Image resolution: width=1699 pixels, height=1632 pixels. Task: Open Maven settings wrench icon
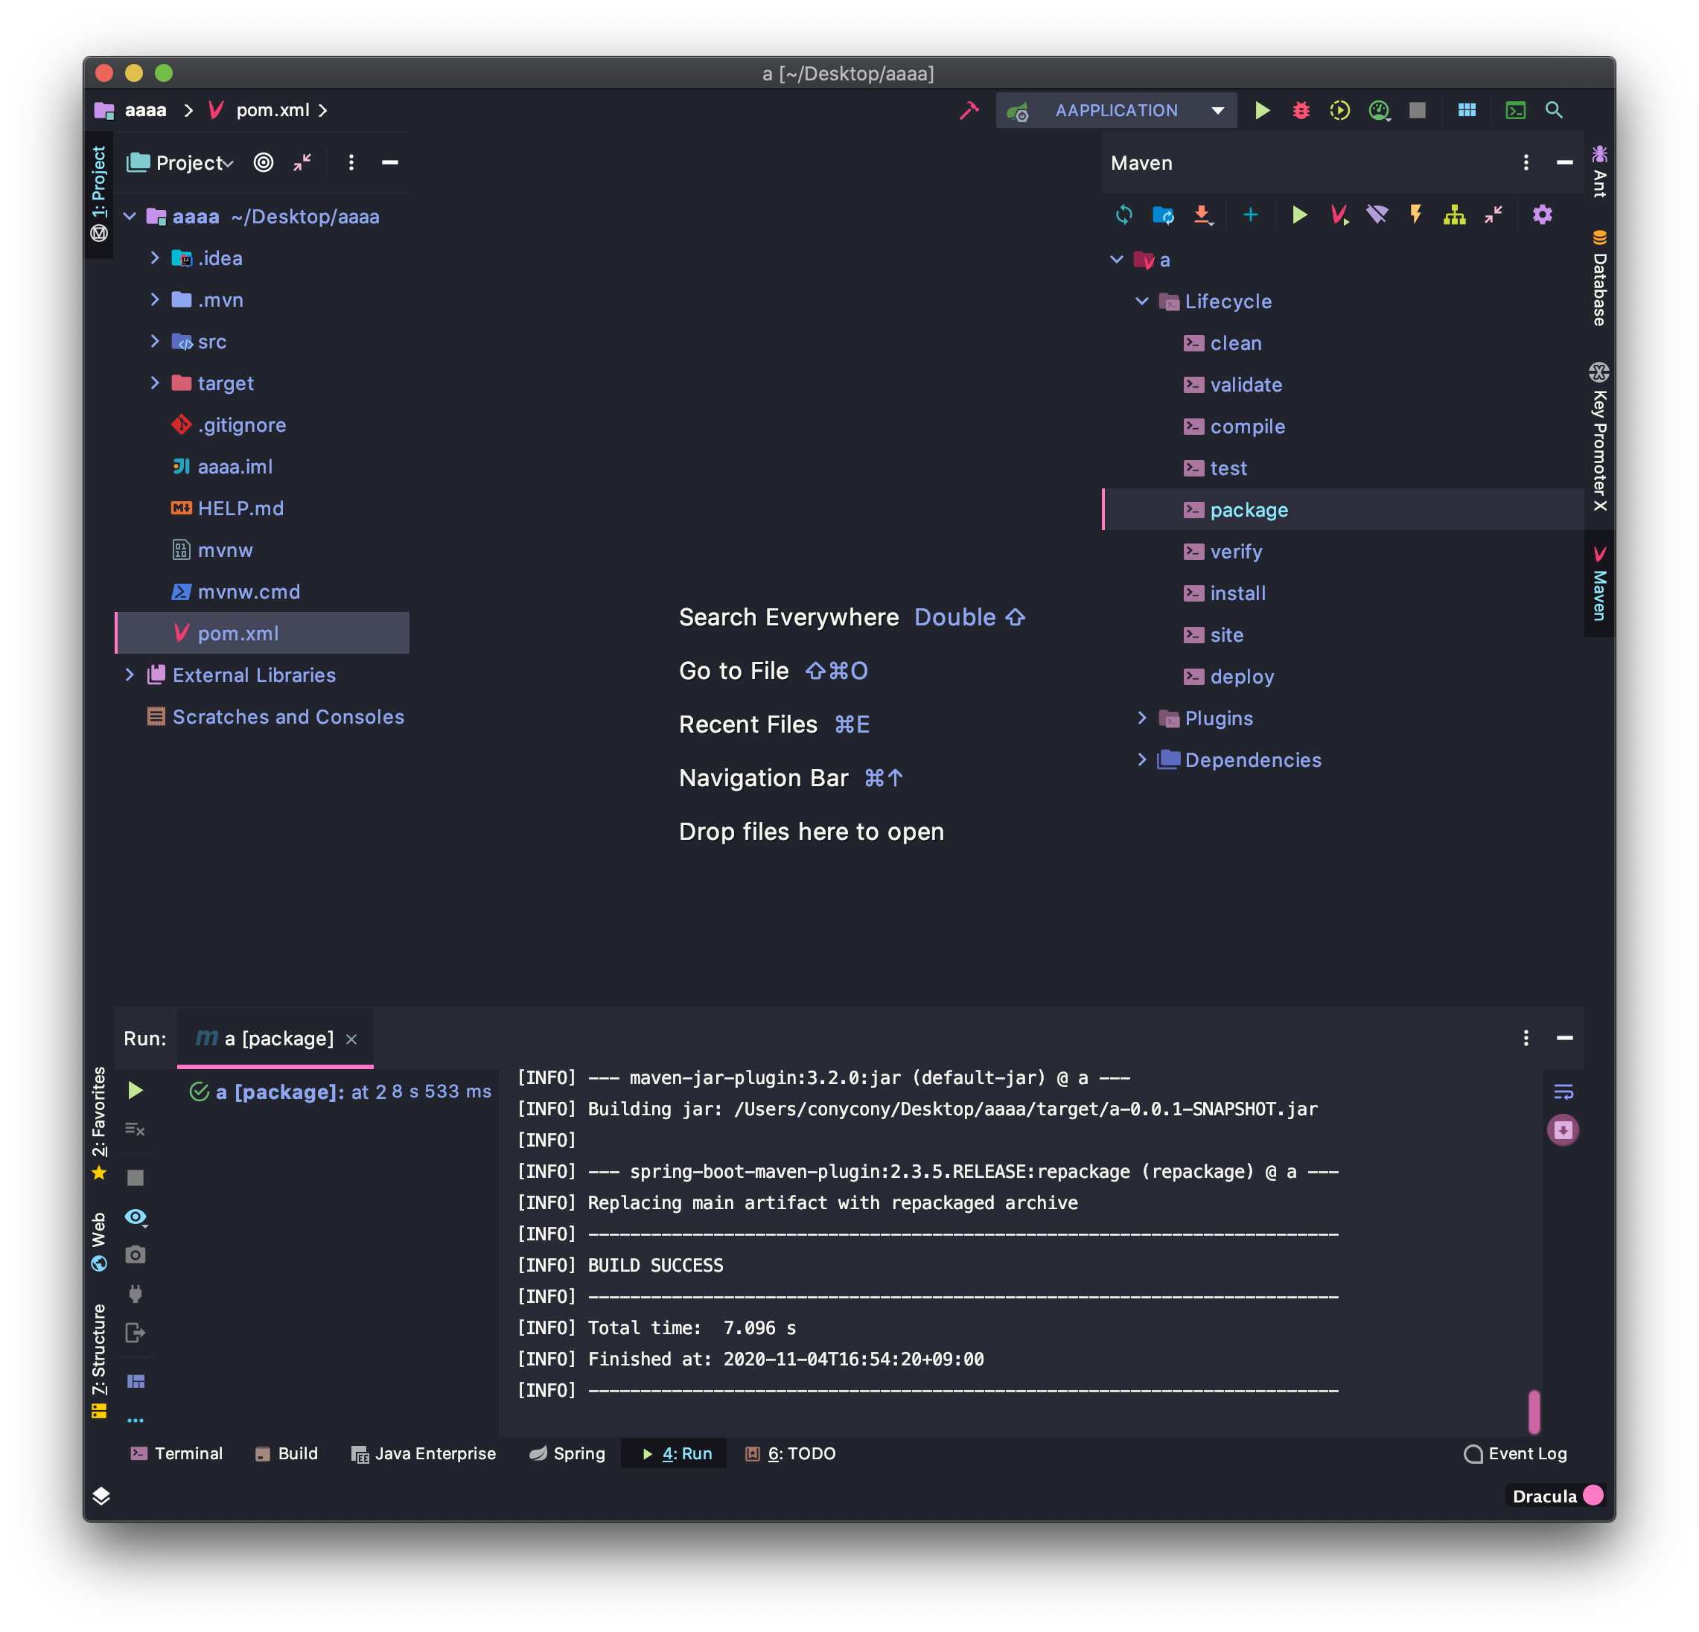click(1541, 215)
